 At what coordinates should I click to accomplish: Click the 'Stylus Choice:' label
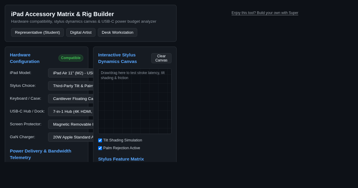[23, 86]
